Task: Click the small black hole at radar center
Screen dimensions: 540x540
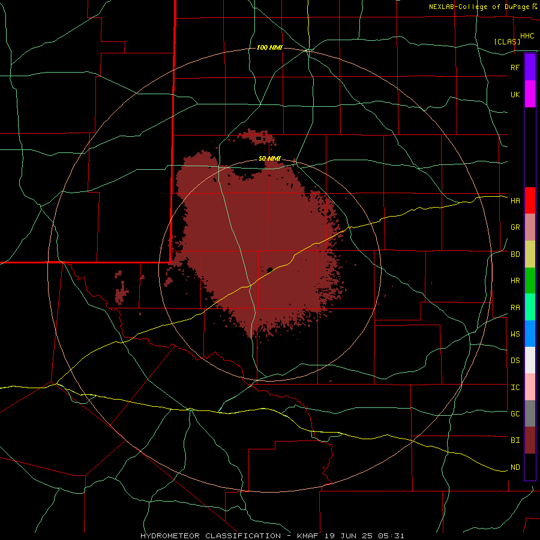Action: (270, 269)
